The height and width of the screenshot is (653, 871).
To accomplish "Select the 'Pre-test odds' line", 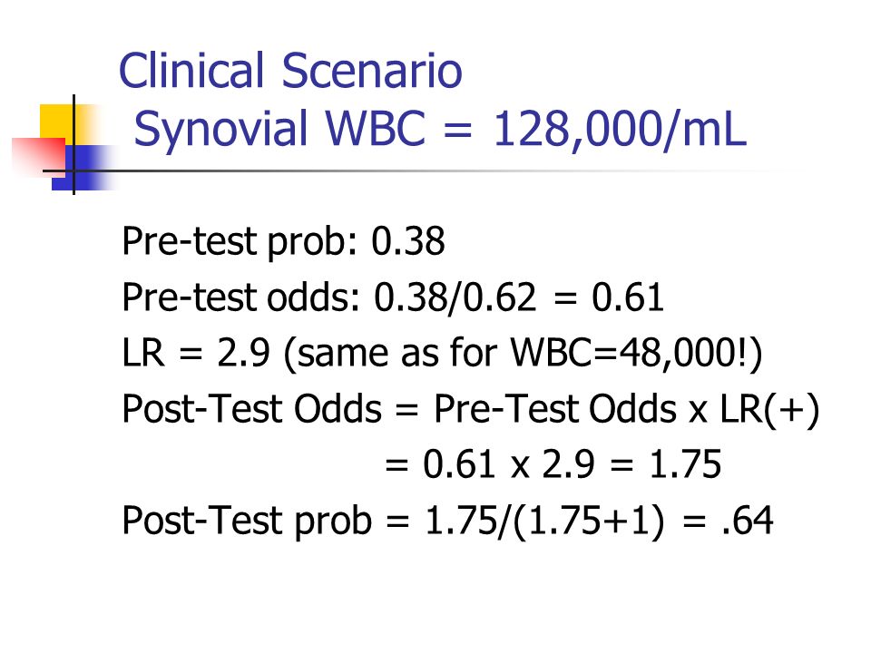I will (393, 297).
